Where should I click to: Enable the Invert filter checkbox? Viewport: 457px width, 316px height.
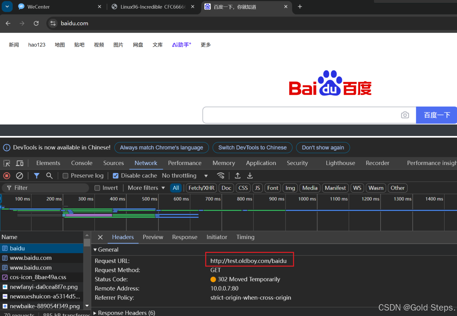[97, 188]
